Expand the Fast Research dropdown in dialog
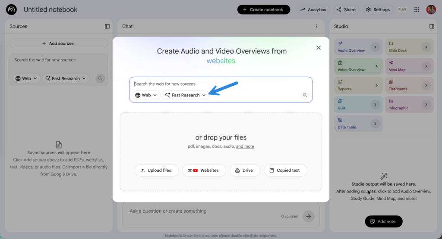 (x=186, y=95)
